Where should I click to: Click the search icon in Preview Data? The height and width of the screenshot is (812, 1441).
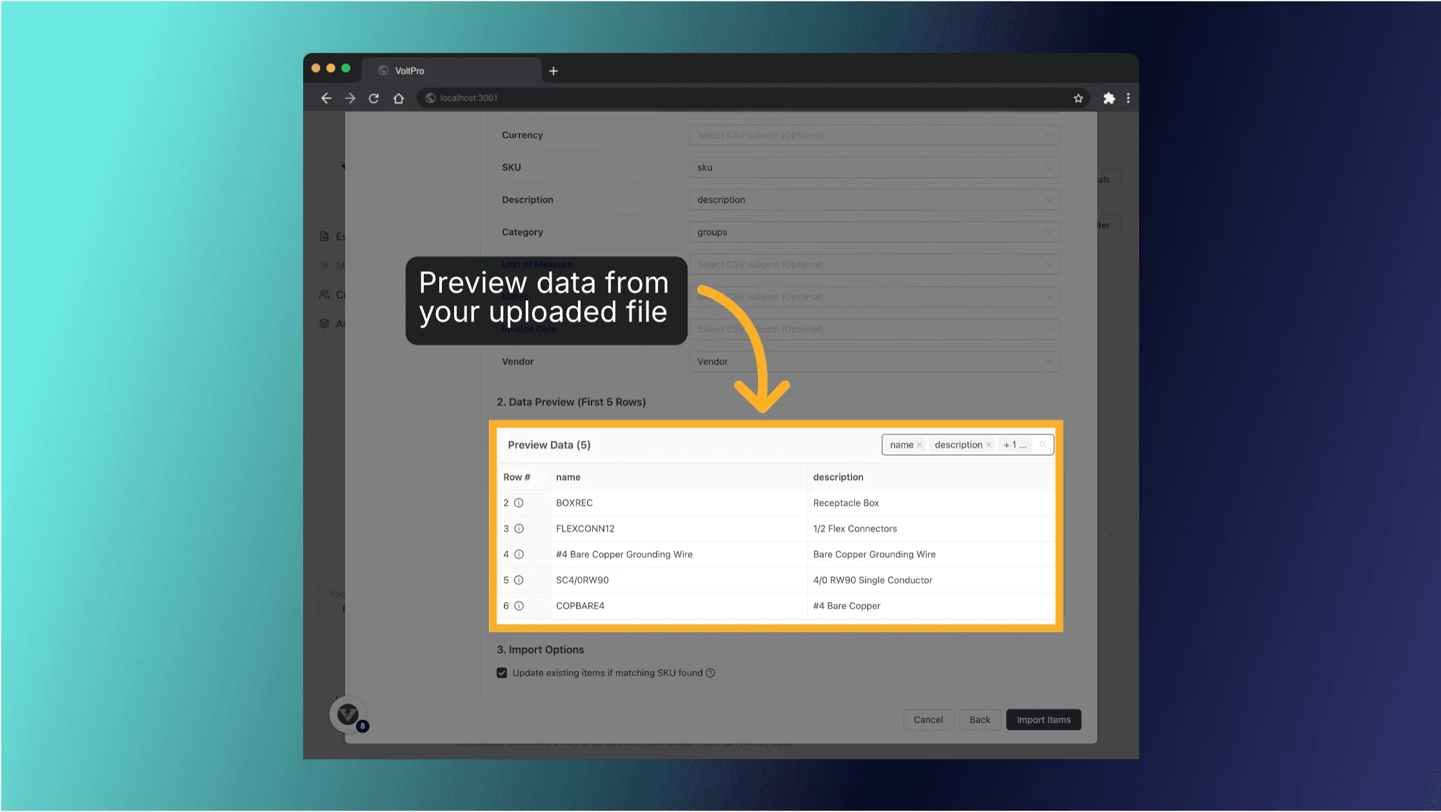pos(1044,445)
